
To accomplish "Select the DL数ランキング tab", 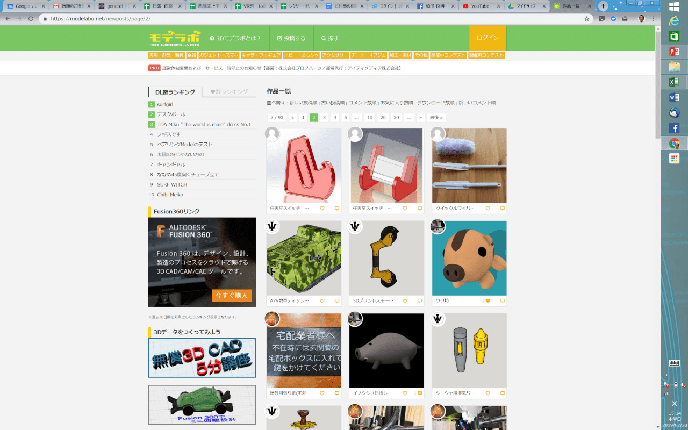I will (x=175, y=92).
